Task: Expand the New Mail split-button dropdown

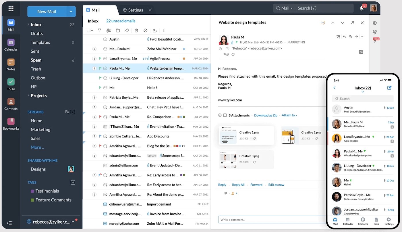Action: (71, 11)
